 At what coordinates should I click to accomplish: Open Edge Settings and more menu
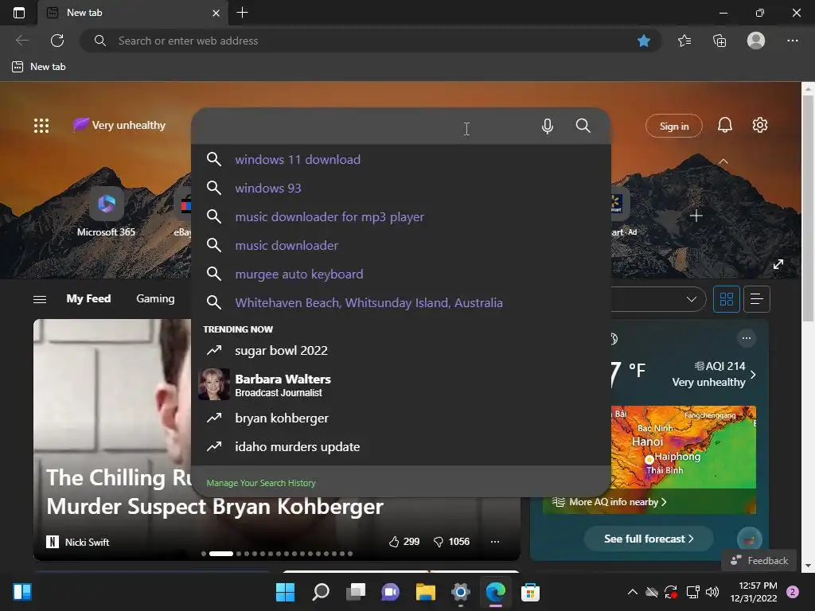[792, 41]
